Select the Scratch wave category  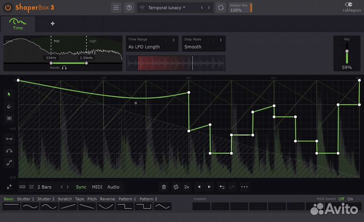point(65,199)
